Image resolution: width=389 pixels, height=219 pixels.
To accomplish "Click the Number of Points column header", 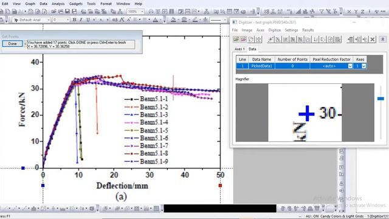I will pos(292,60).
